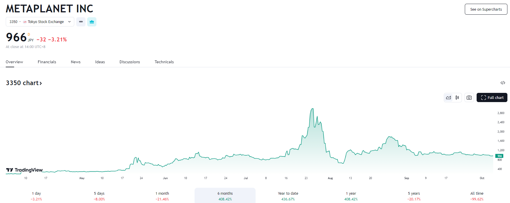510x203 pixels.
Task: Click the Aug label on the time axis
Action: [330, 178]
